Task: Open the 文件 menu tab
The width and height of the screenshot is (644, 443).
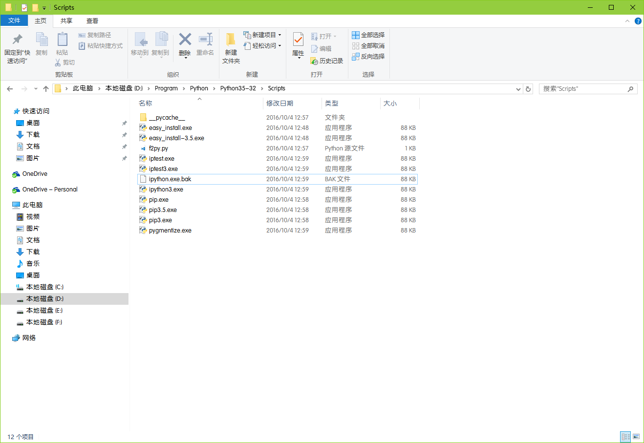Action: pos(14,21)
